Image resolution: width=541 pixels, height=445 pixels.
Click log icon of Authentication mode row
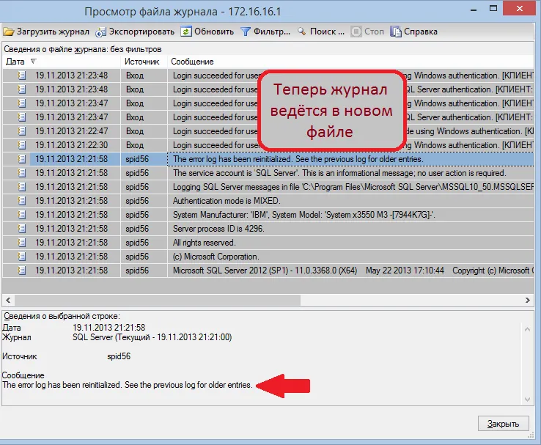click(22, 201)
